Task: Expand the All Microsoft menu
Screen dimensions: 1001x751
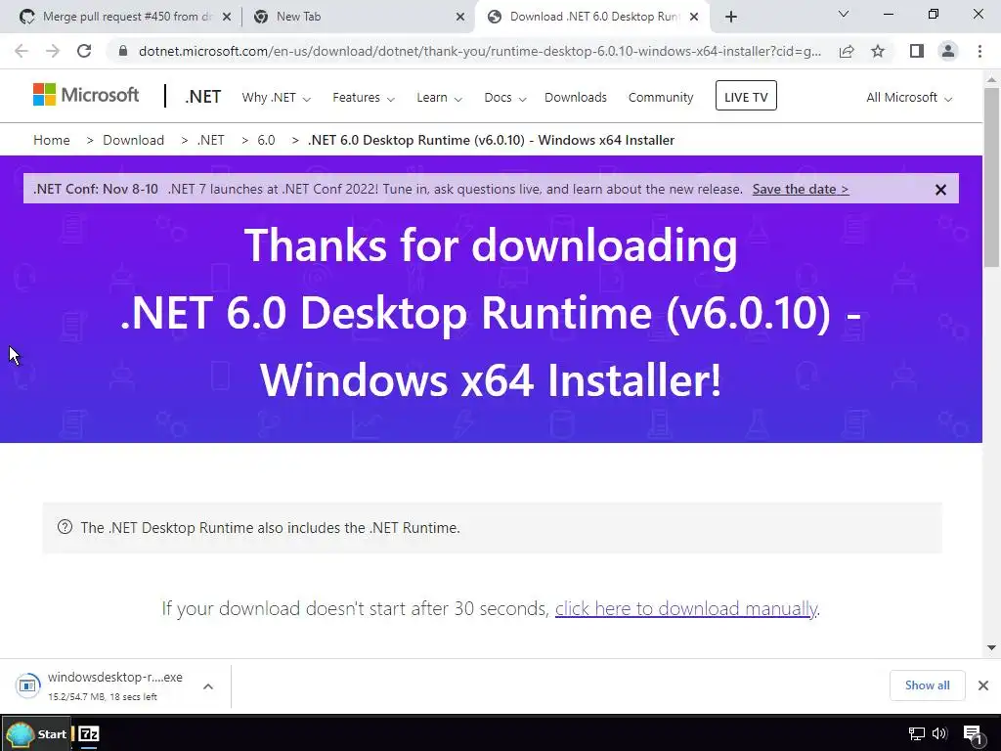Action: point(909,98)
